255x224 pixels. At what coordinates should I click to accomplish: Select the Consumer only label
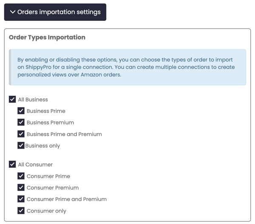click(46, 211)
